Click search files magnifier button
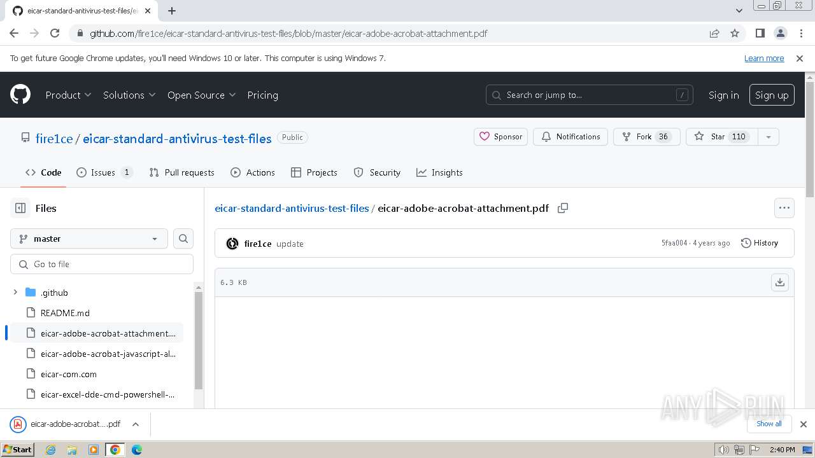 coord(183,239)
